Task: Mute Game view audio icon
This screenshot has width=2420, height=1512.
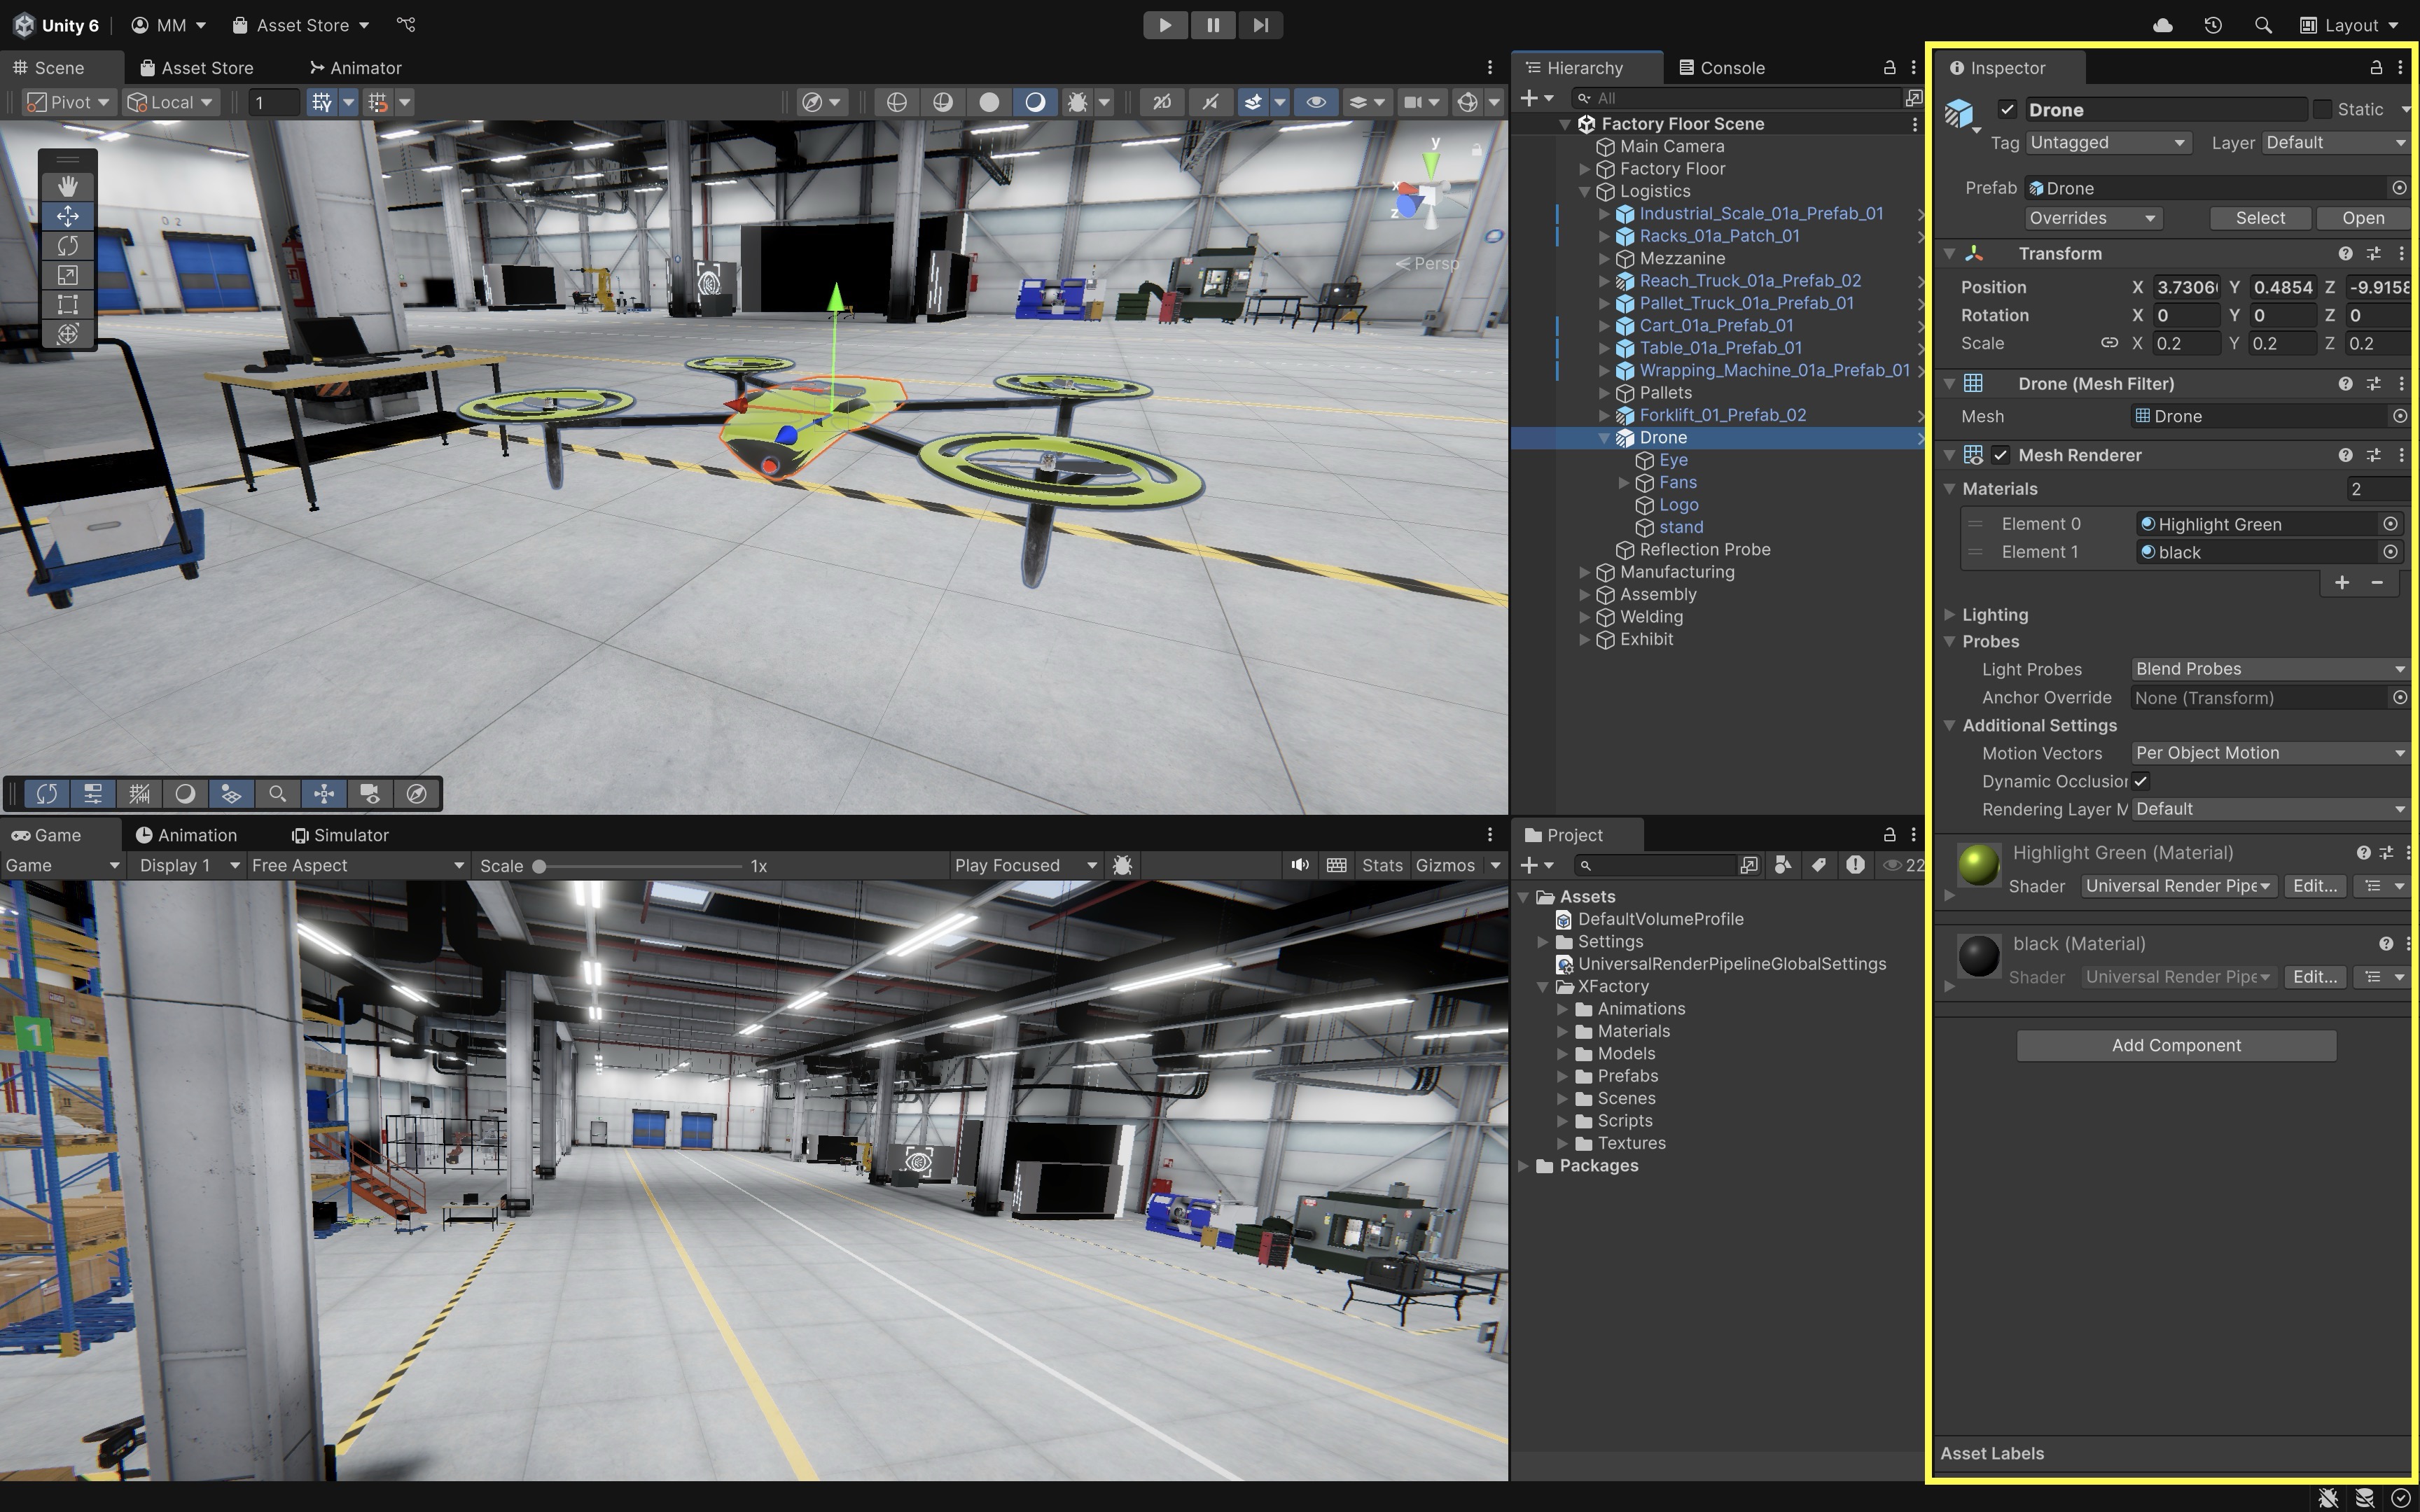Action: click(1299, 865)
